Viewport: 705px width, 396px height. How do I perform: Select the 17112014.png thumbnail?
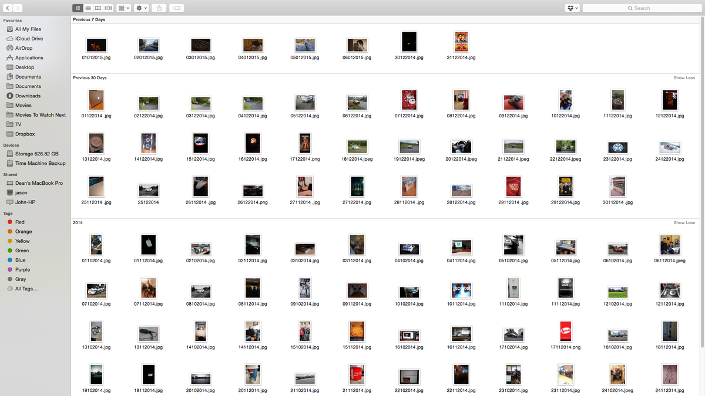[x=566, y=331]
